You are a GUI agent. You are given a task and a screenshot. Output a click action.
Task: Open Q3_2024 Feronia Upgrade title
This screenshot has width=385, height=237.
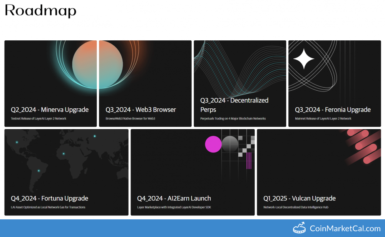[333, 109]
